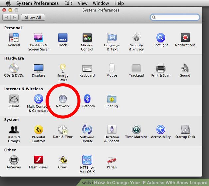
Task: Go back with the left arrow button
Action: coord(7,17)
